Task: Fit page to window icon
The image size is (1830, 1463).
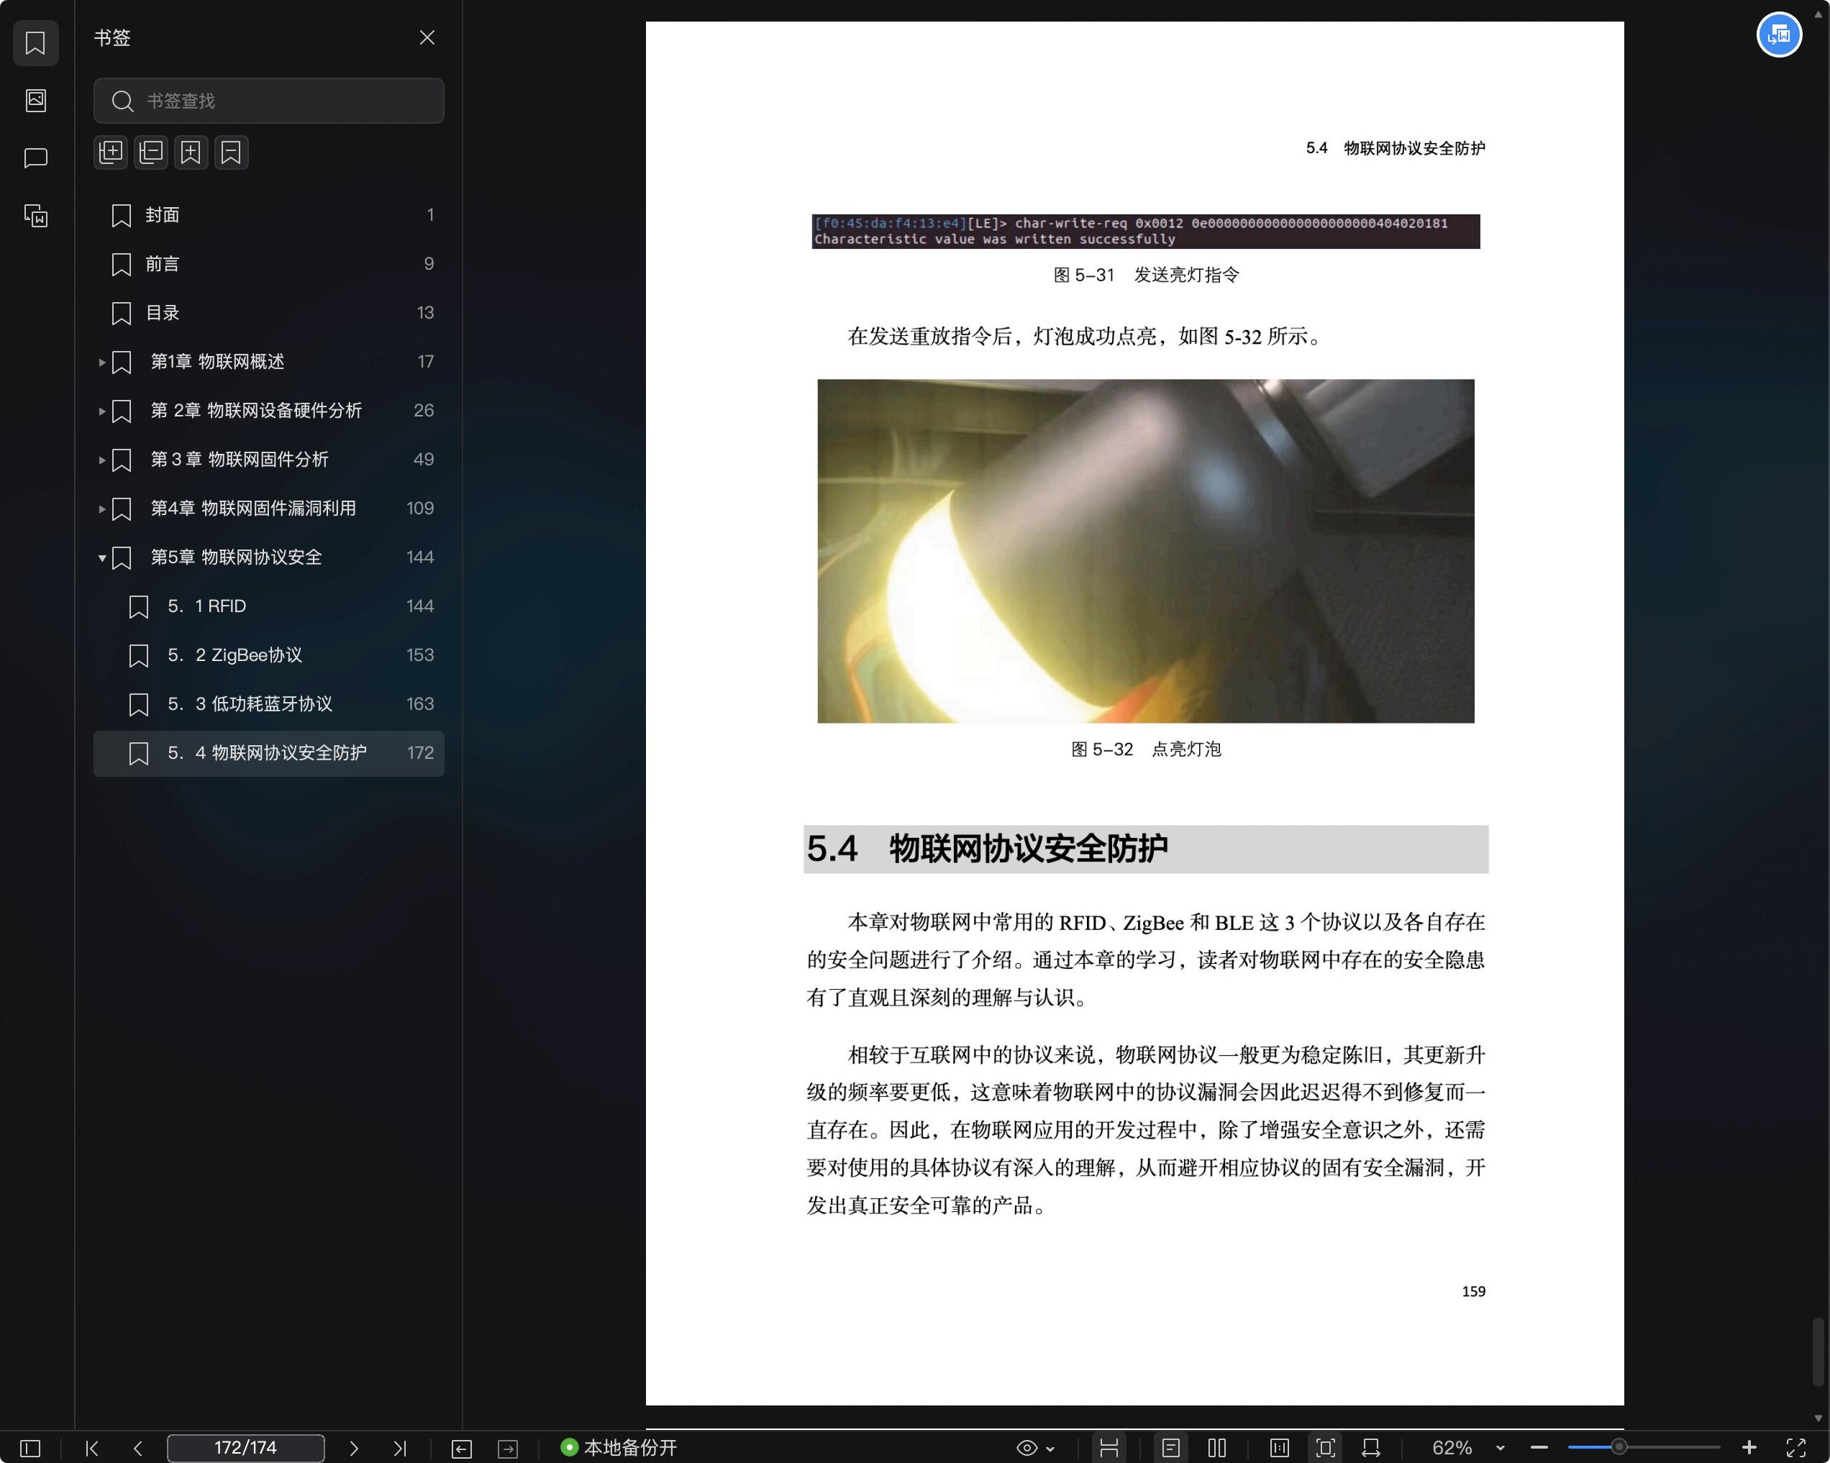Action: coord(1325,1448)
